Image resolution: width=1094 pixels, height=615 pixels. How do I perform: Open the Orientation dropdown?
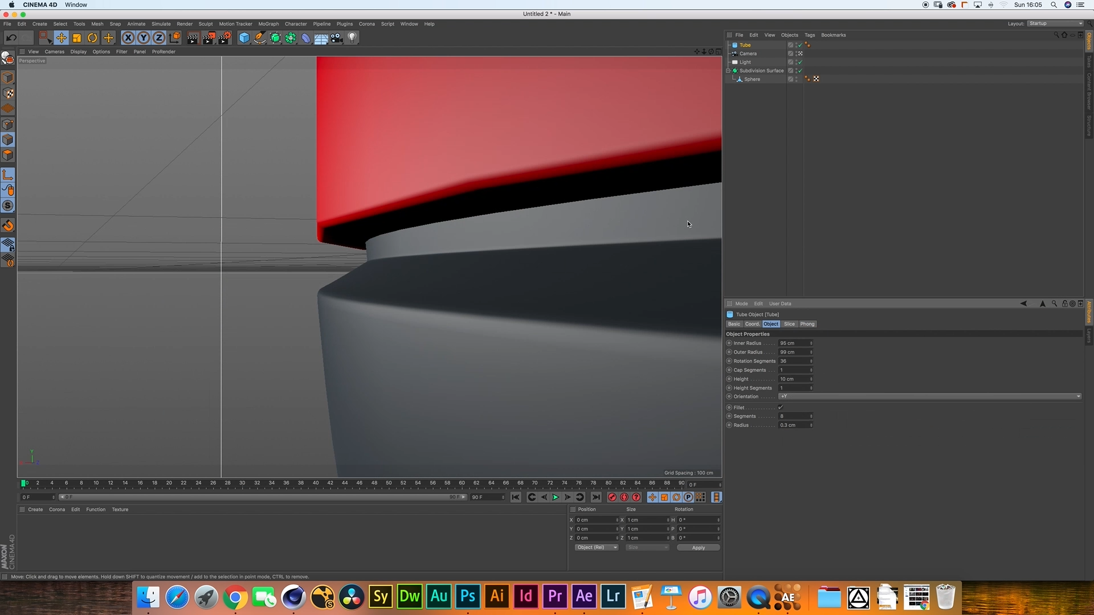pyautogui.click(x=929, y=397)
